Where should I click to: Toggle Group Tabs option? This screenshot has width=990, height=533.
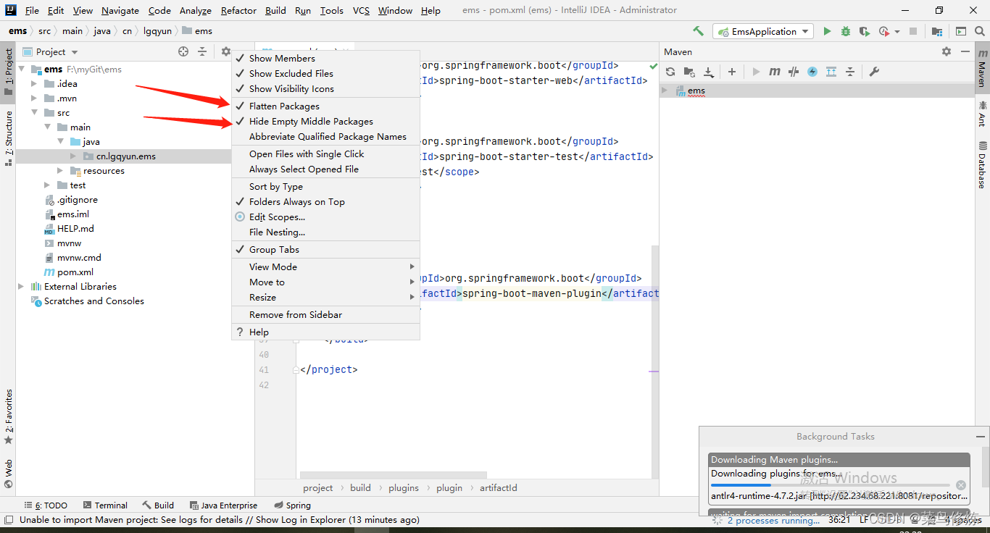click(x=325, y=249)
